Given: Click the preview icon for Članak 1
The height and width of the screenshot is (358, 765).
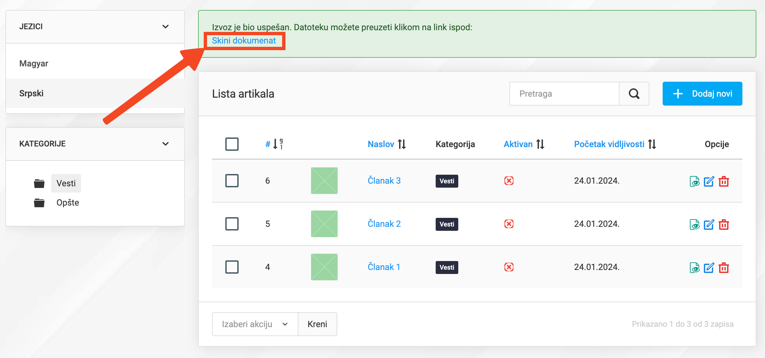Looking at the screenshot, I should pos(694,268).
